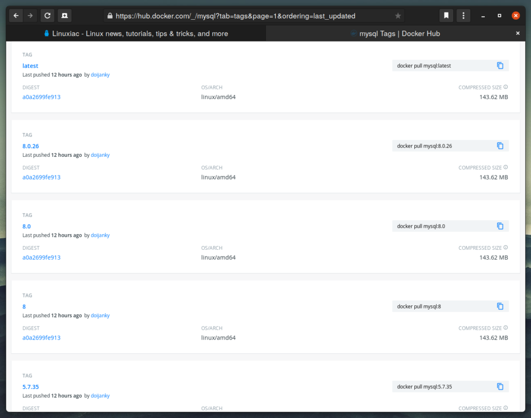Click the padlock site security toggle
The width and height of the screenshot is (531, 418).
click(x=109, y=16)
